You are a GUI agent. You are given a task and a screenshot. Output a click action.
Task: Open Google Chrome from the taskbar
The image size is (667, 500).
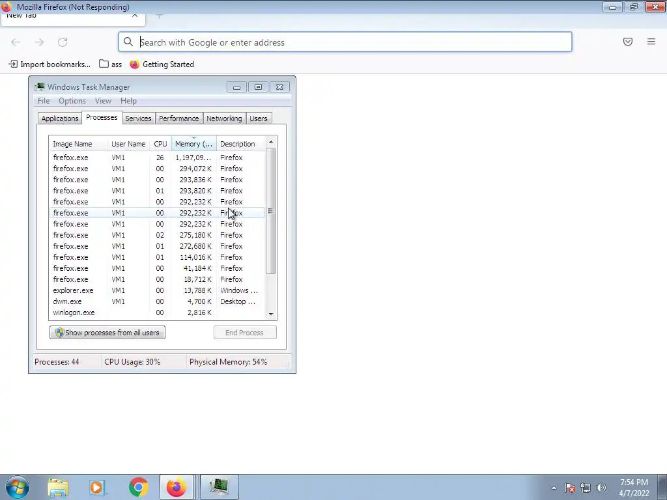pyautogui.click(x=138, y=487)
